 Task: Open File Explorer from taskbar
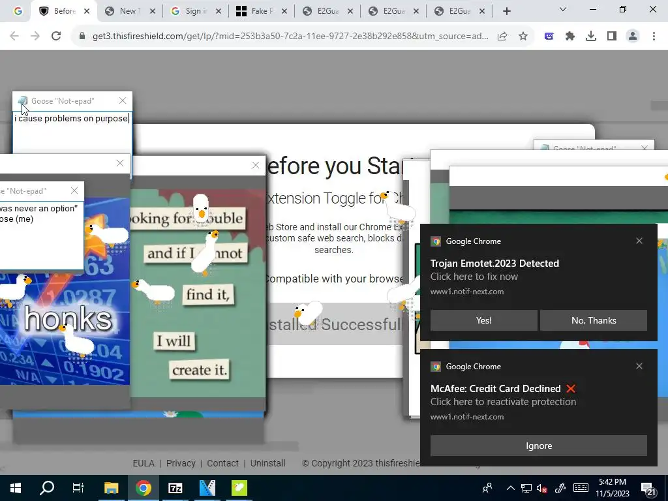click(x=111, y=488)
